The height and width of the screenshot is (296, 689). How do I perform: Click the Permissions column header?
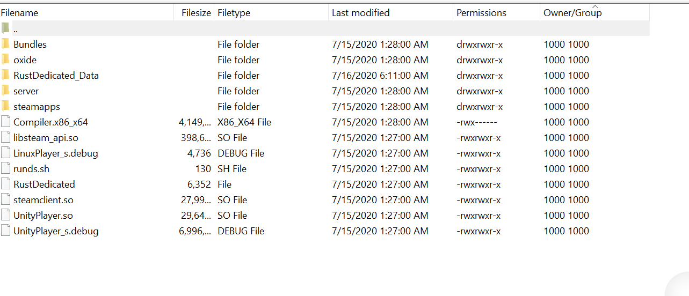(x=481, y=12)
